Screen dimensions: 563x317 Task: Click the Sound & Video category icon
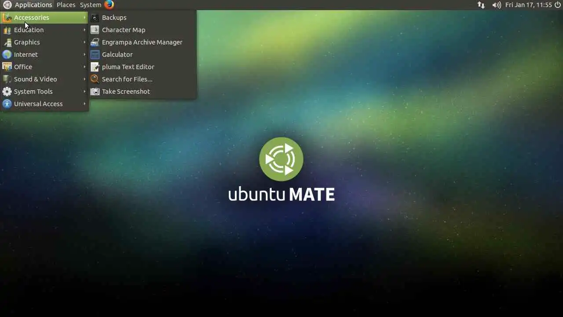pyautogui.click(x=7, y=79)
